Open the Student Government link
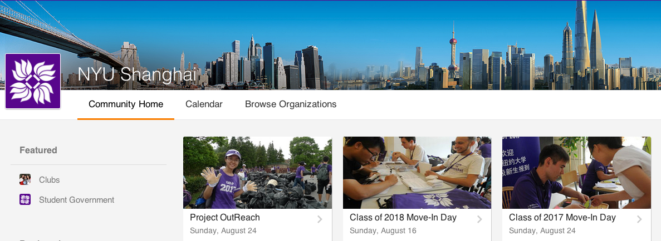 point(77,200)
